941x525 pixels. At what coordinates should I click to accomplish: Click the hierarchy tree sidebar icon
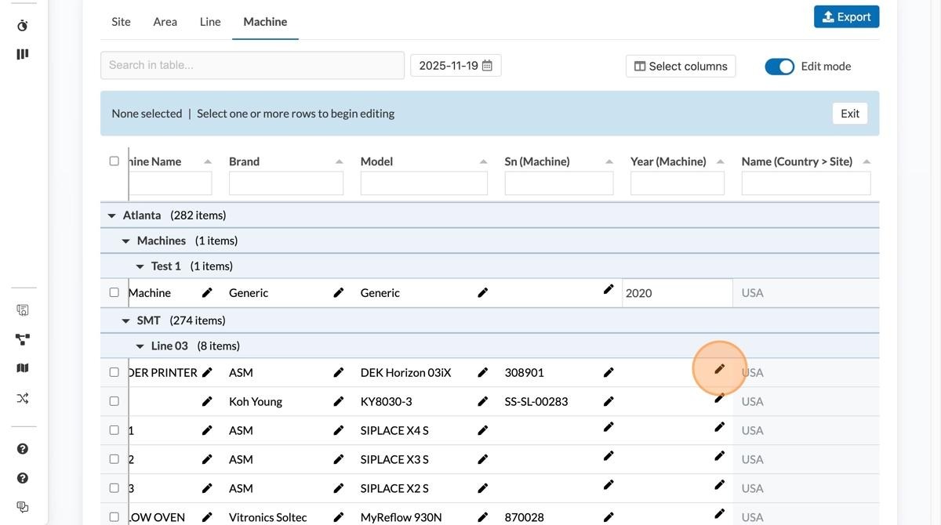[23, 339]
